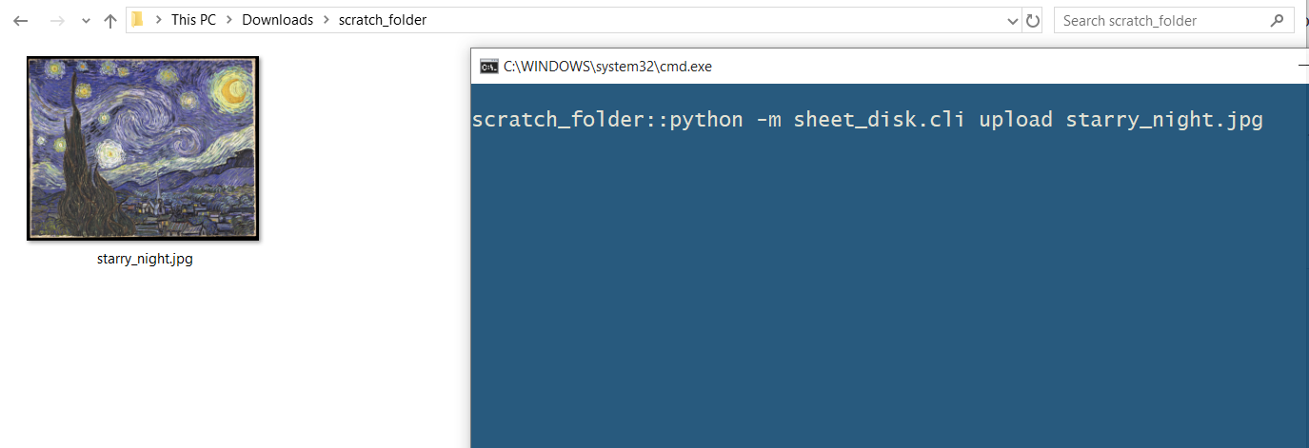Click the search magnifier icon
1309x448 pixels.
click(1277, 20)
